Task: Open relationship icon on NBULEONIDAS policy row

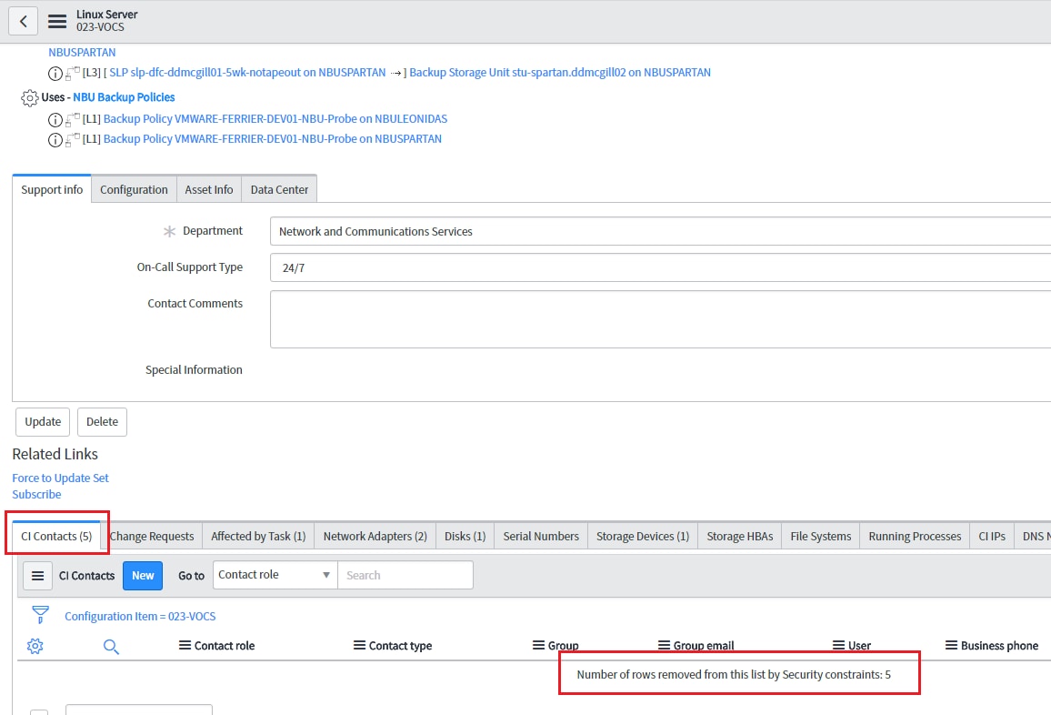Action: [x=73, y=119]
